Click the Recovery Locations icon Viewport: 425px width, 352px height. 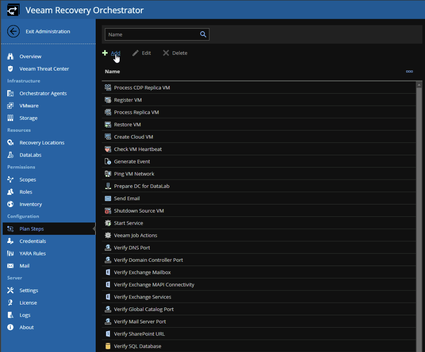point(10,142)
